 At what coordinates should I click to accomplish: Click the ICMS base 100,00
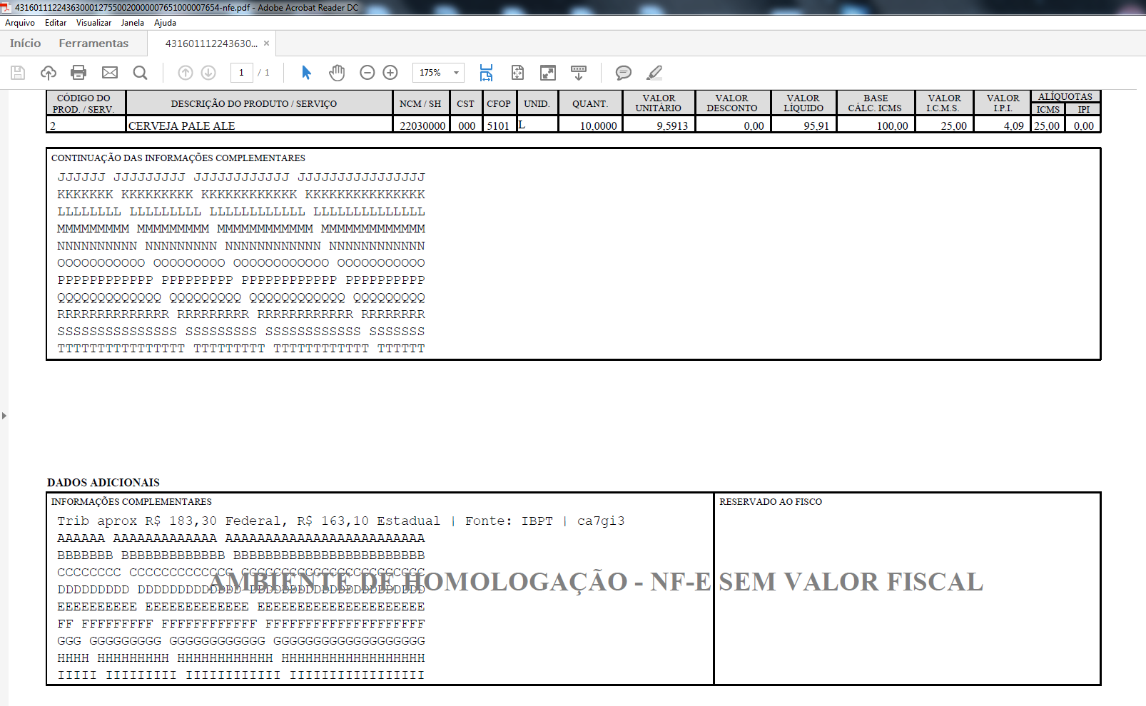point(892,126)
